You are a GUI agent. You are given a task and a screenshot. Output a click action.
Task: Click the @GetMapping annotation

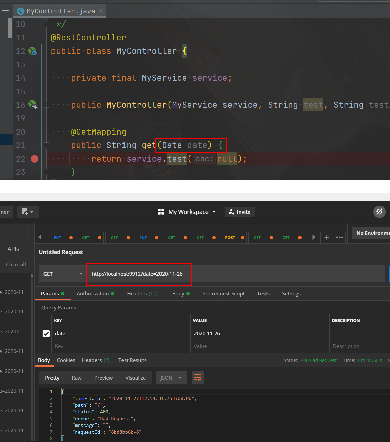pyautogui.click(x=99, y=132)
